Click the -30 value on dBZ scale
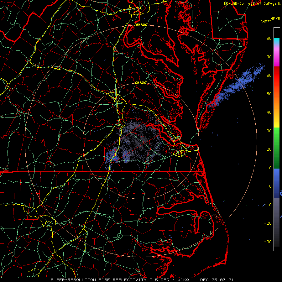This screenshot has width=282, height=282. (268, 242)
